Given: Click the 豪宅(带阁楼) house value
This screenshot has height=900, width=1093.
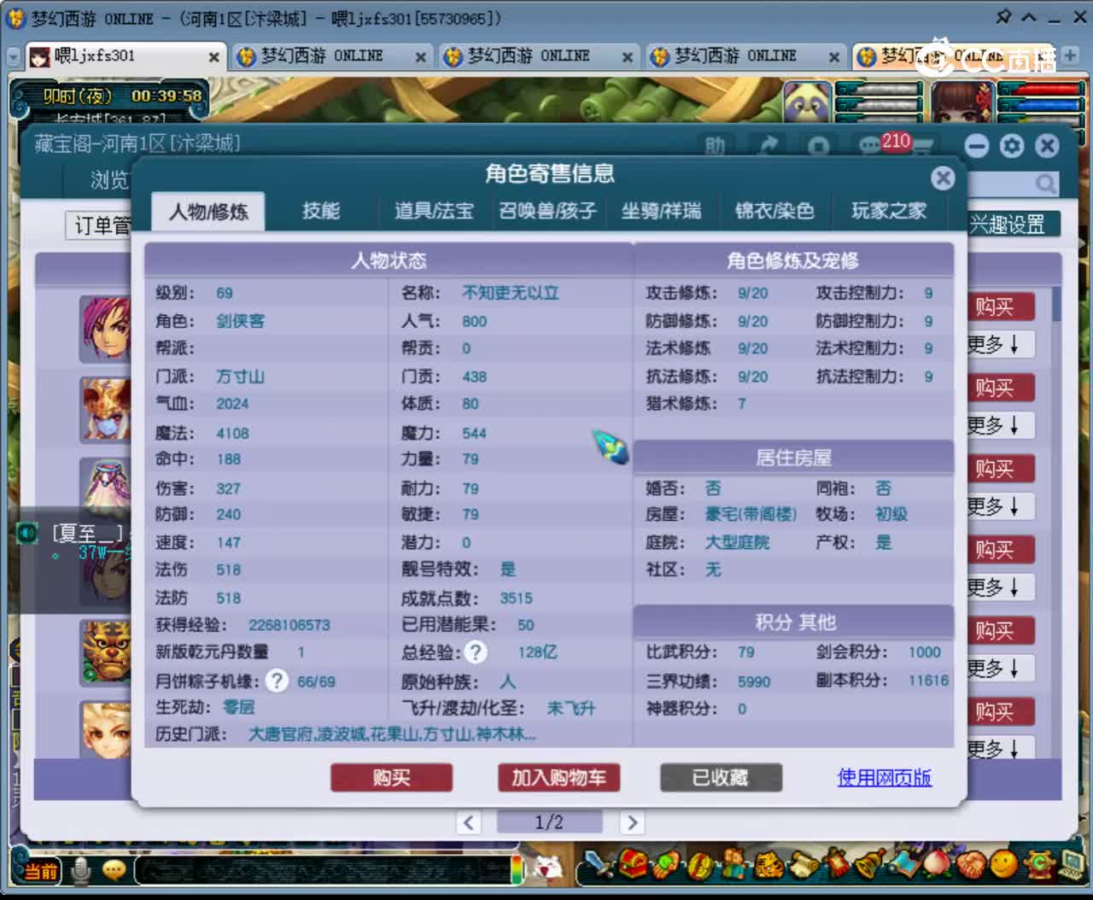Looking at the screenshot, I should pos(751,514).
